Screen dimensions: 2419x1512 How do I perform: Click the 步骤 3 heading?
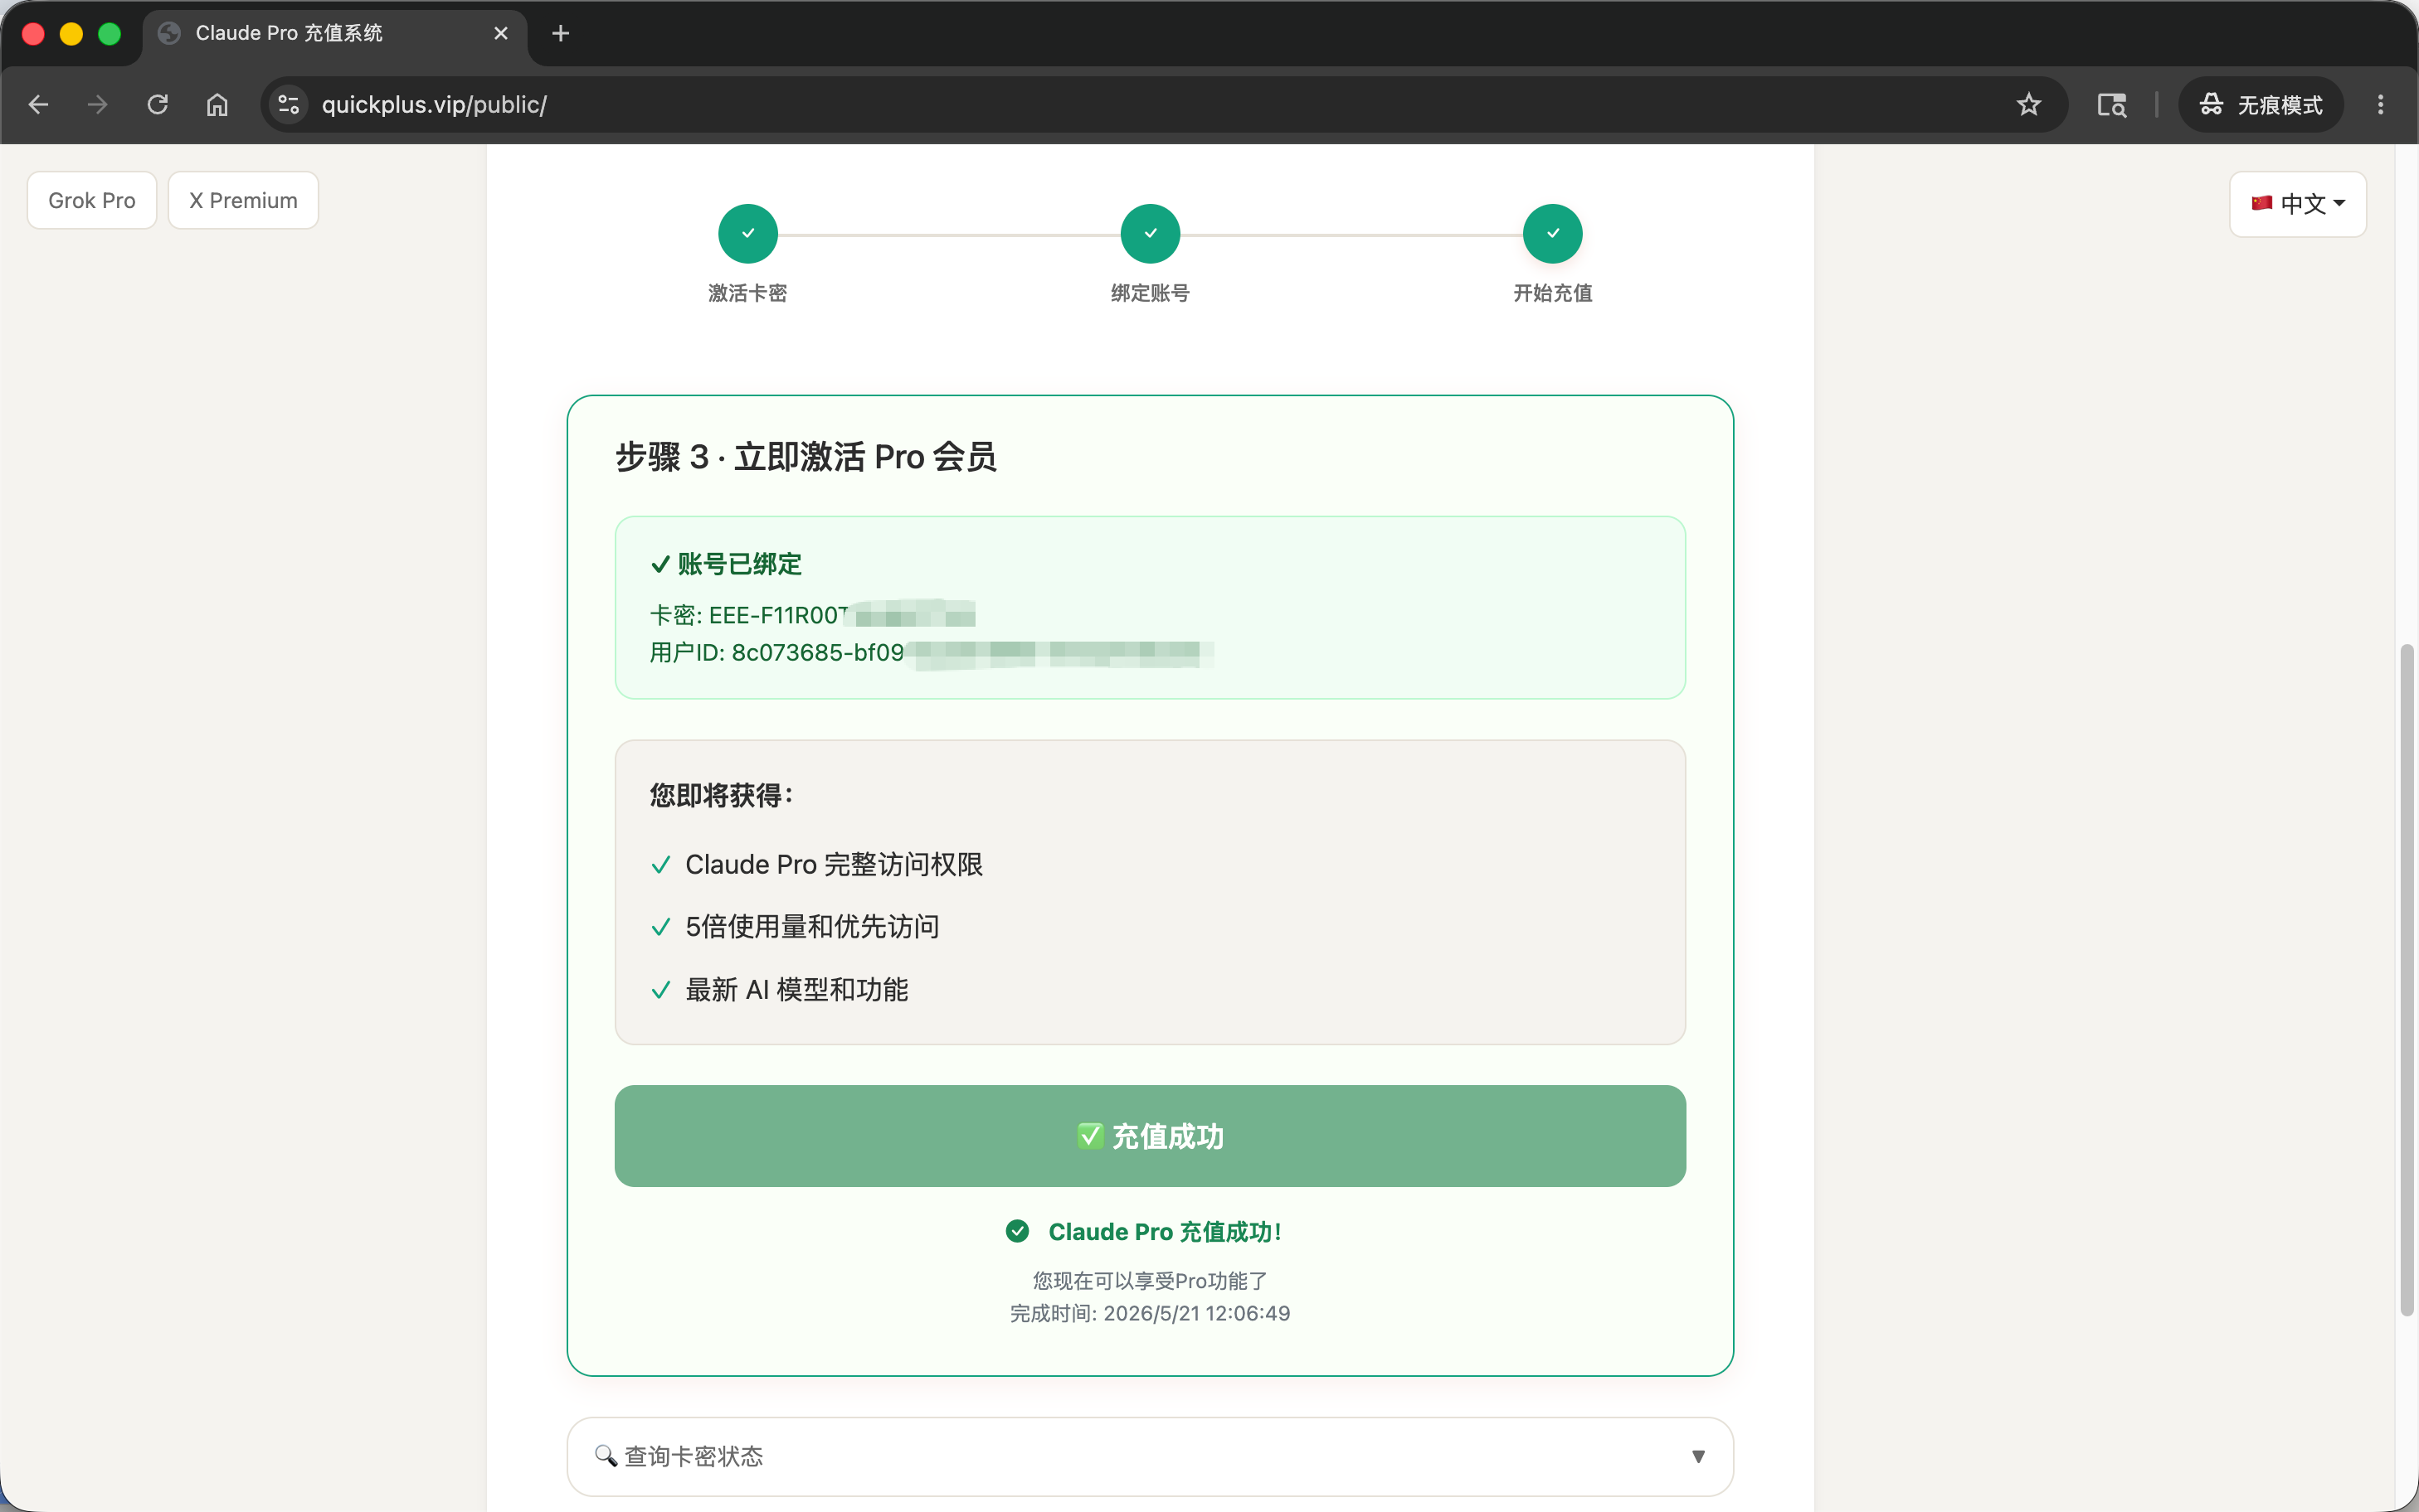point(806,457)
